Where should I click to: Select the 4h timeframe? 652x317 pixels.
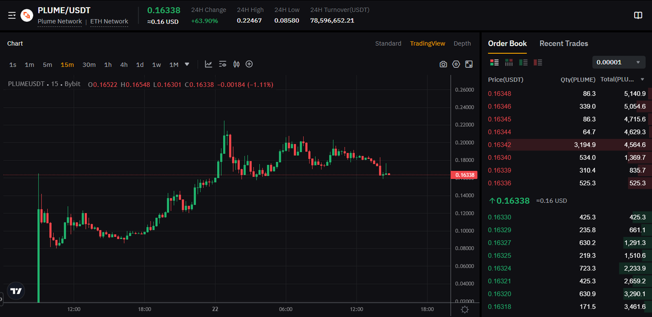pyautogui.click(x=124, y=65)
